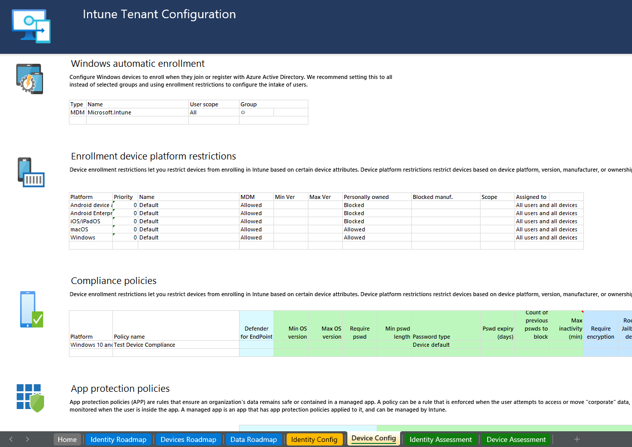The image size is (632, 447).
Task: Add a new sheet with the plus button
Action: [x=577, y=439]
